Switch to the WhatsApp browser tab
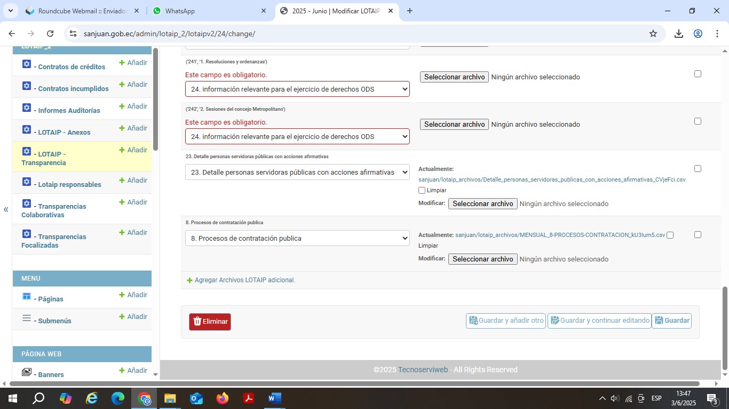The image size is (729, 409). 208,11
